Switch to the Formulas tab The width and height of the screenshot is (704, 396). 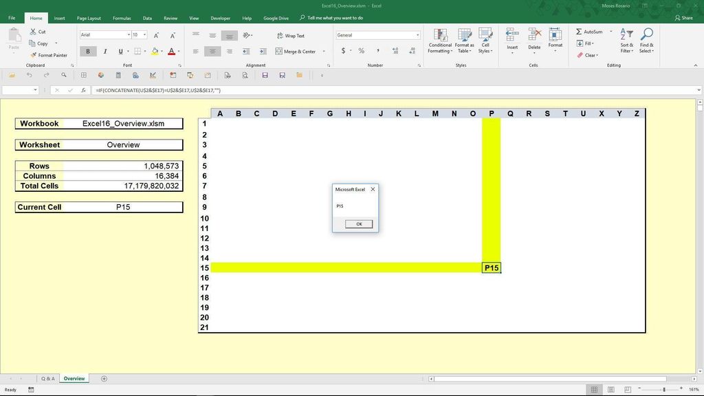click(122, 19)
